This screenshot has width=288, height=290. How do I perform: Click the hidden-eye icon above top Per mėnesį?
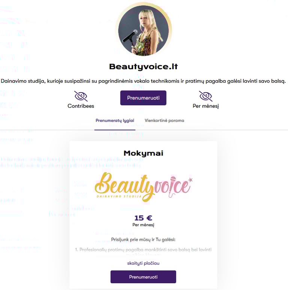coord(206,96)
